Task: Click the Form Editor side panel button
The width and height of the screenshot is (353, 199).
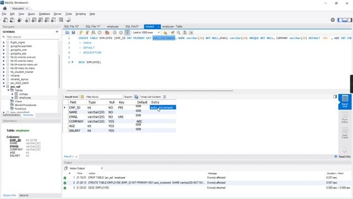Action: click(345, 118)
